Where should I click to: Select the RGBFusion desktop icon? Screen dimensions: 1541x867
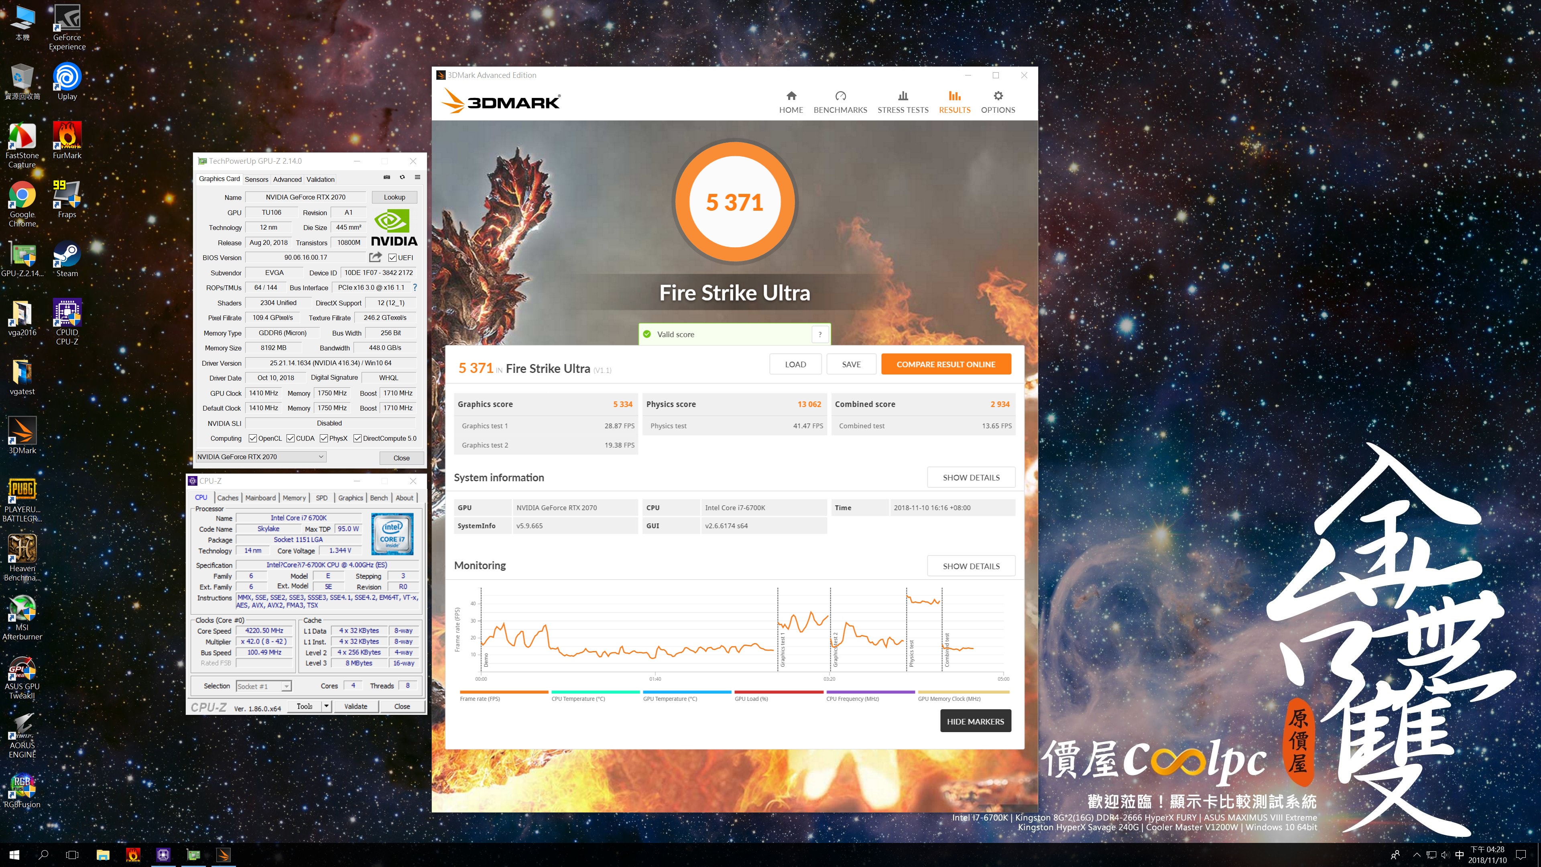click(x=22, y=790)
